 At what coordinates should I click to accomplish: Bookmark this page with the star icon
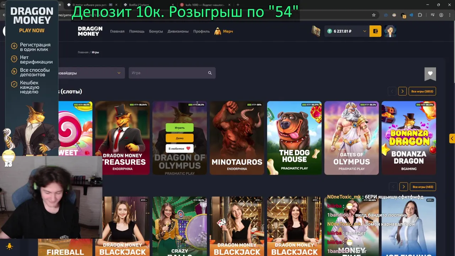click(x=374, y=15)
